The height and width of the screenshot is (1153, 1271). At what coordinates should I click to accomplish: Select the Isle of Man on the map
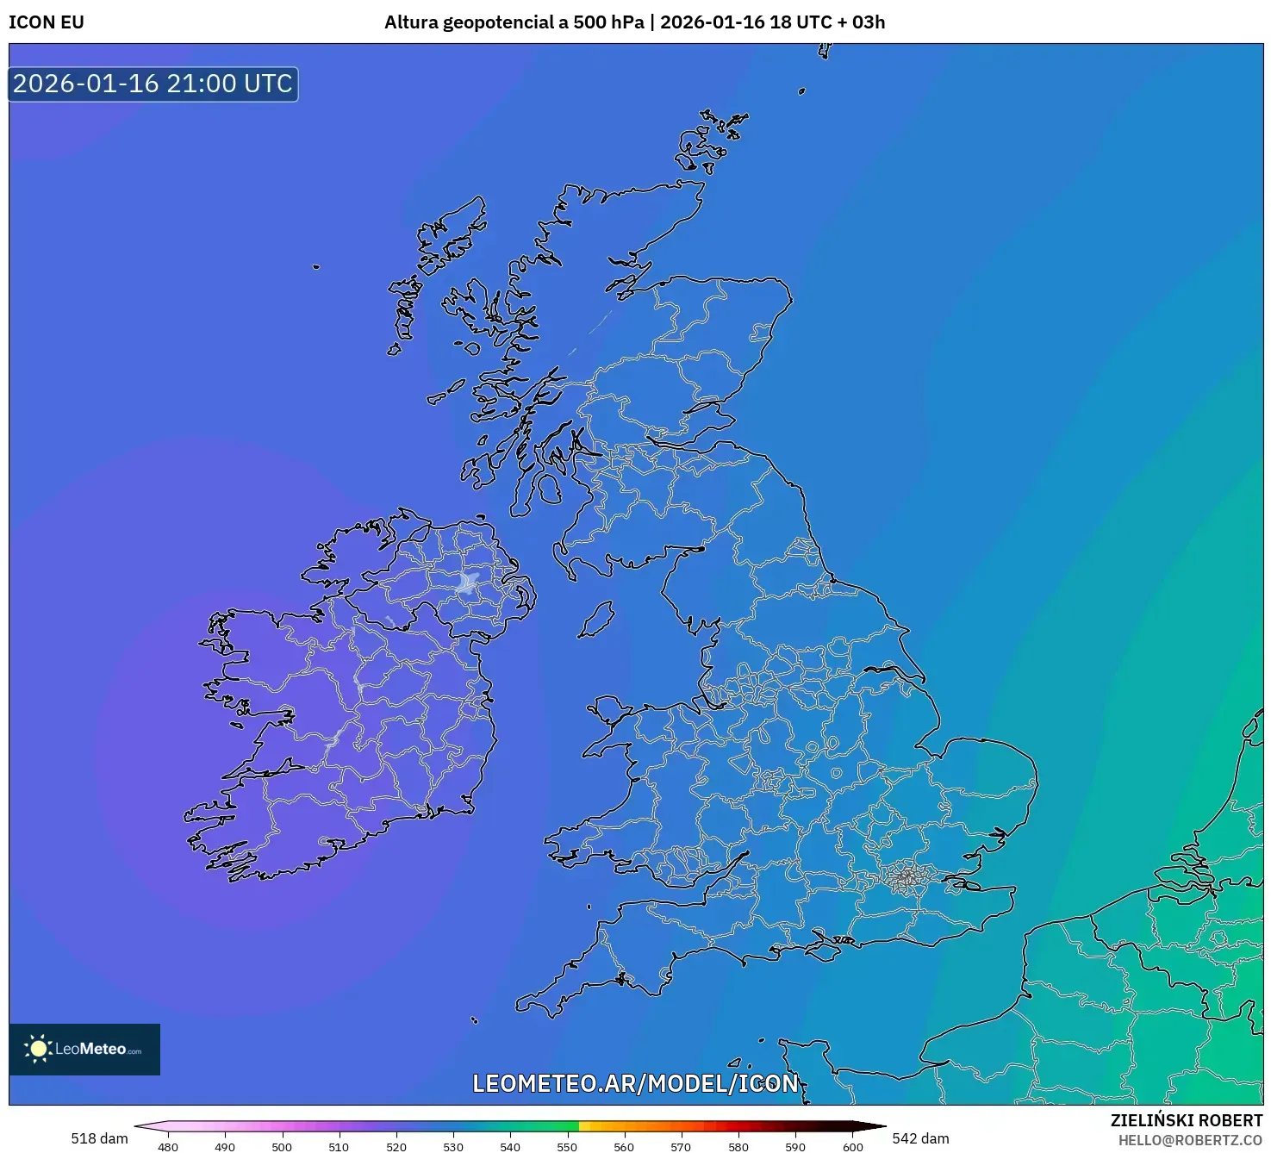(x=595, y=620)
